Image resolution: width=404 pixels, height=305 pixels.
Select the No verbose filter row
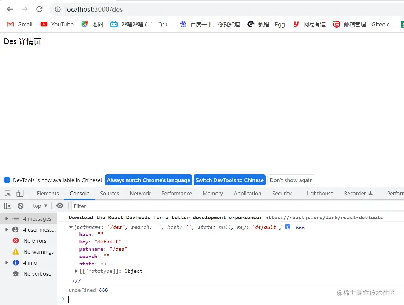tap(29, 273)
